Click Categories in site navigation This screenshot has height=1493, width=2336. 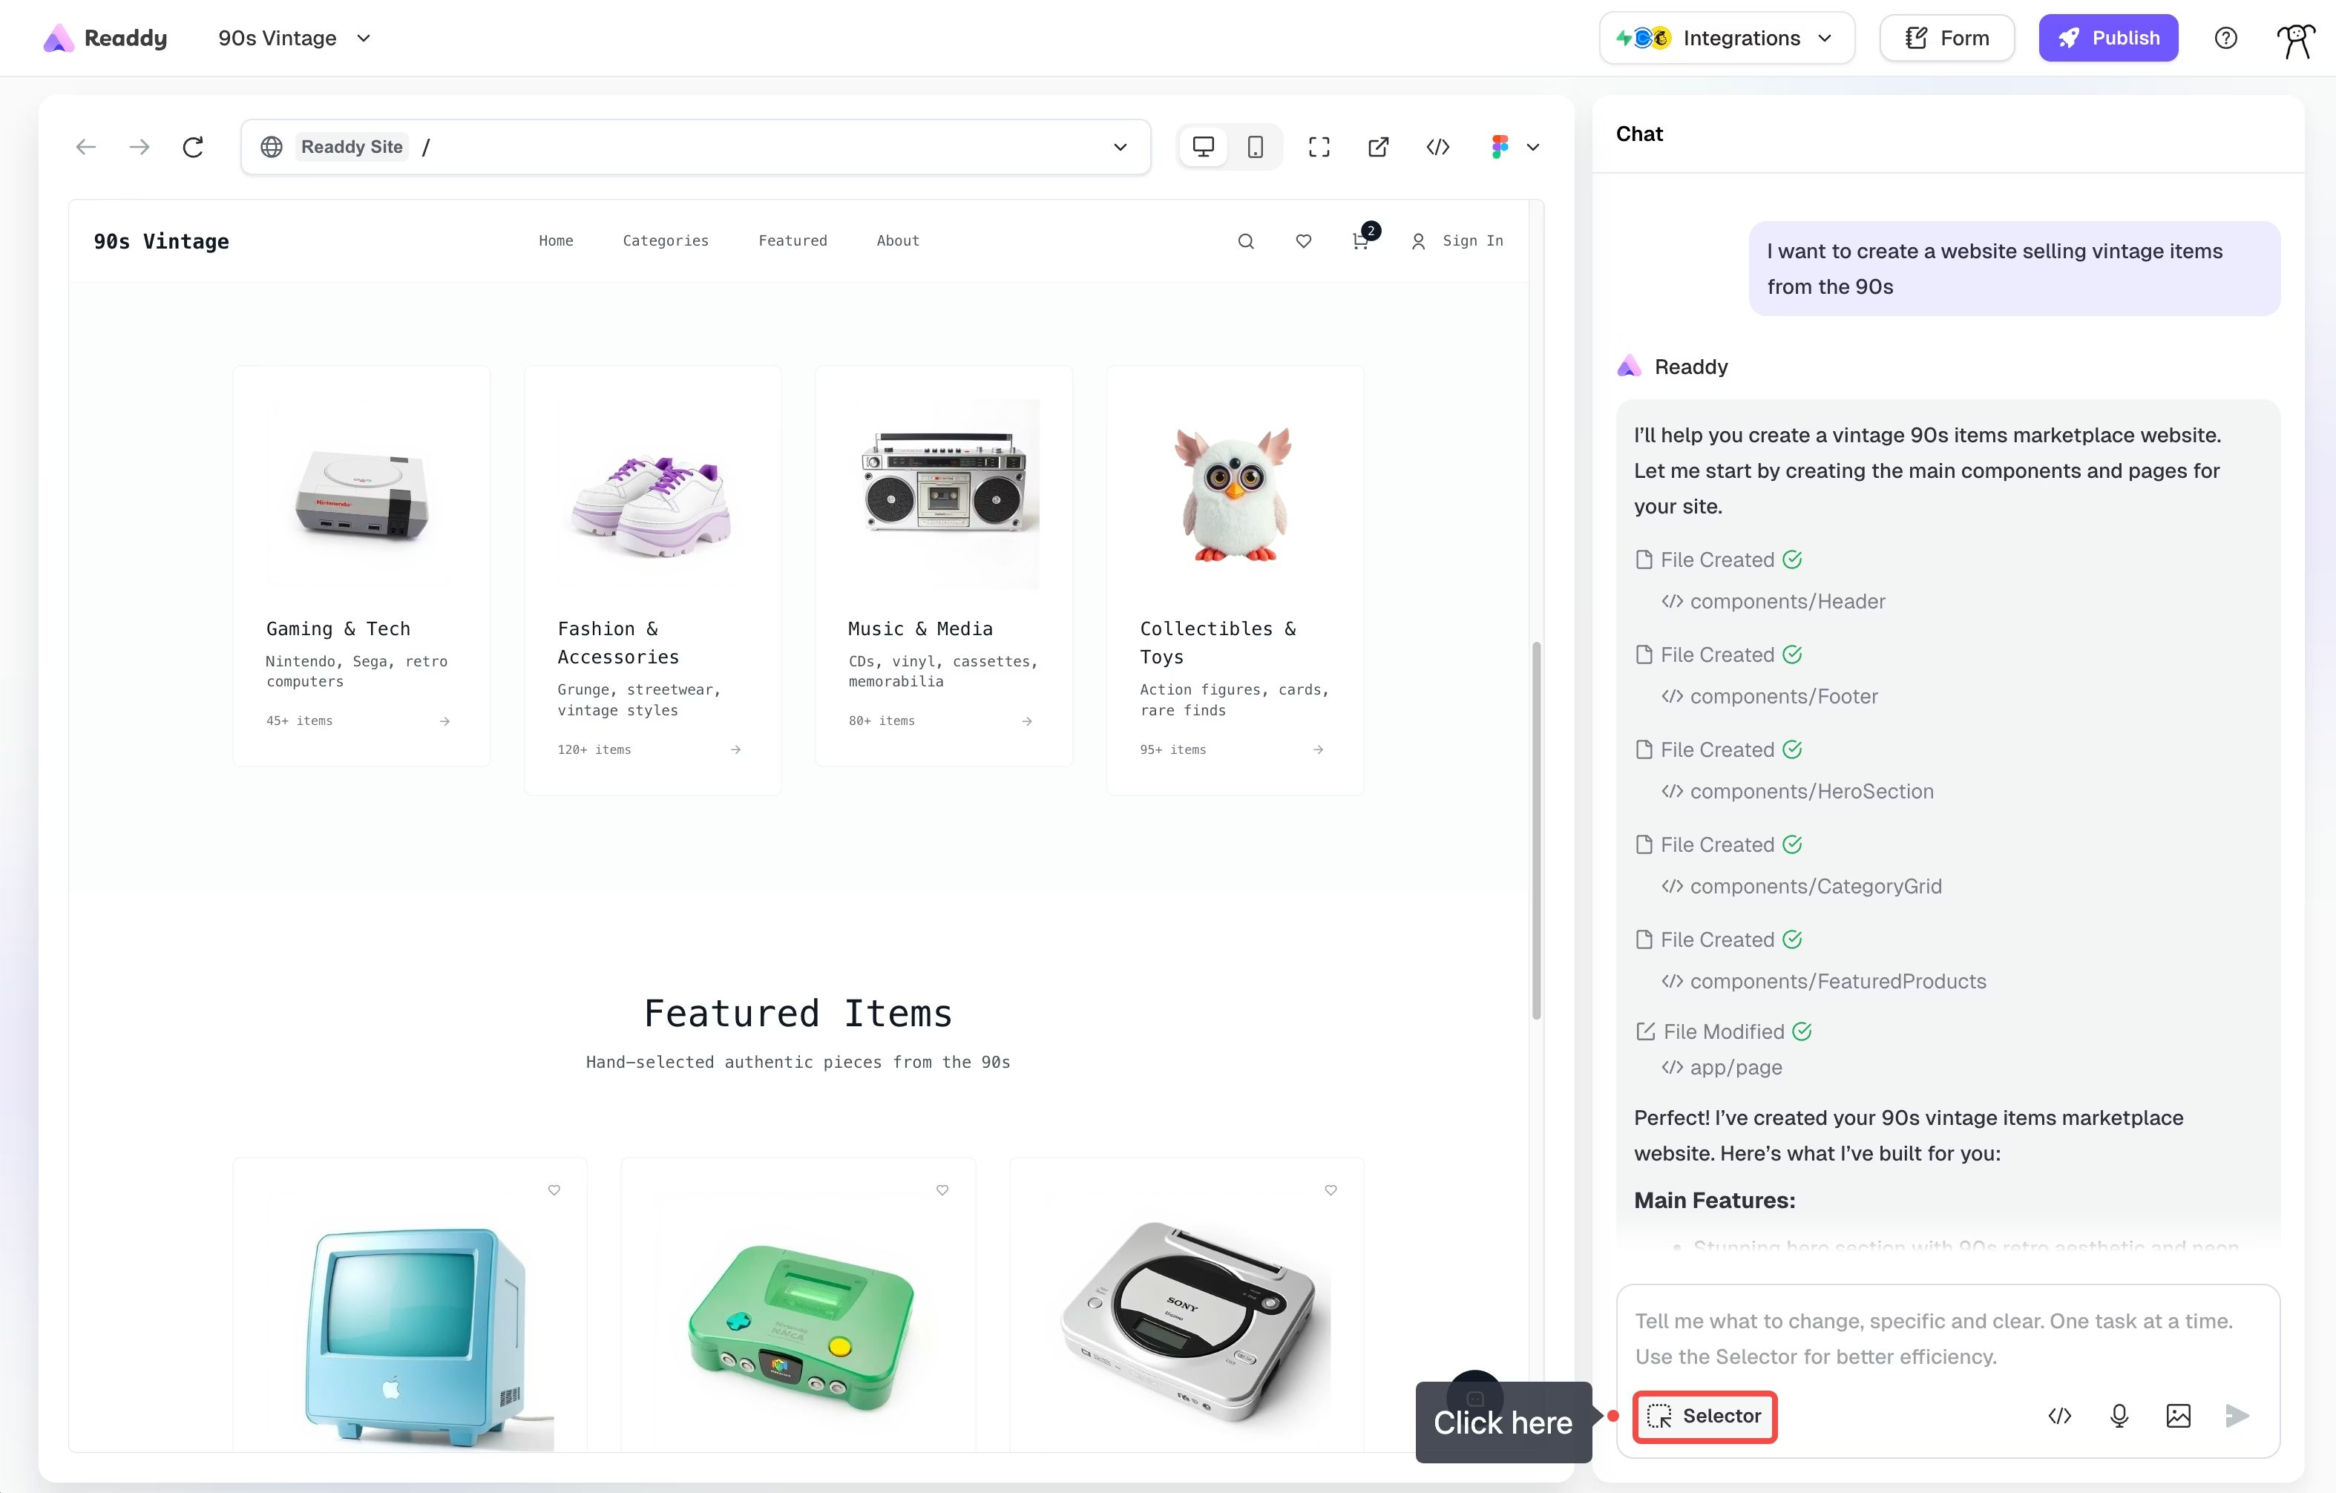pos(666,240)
